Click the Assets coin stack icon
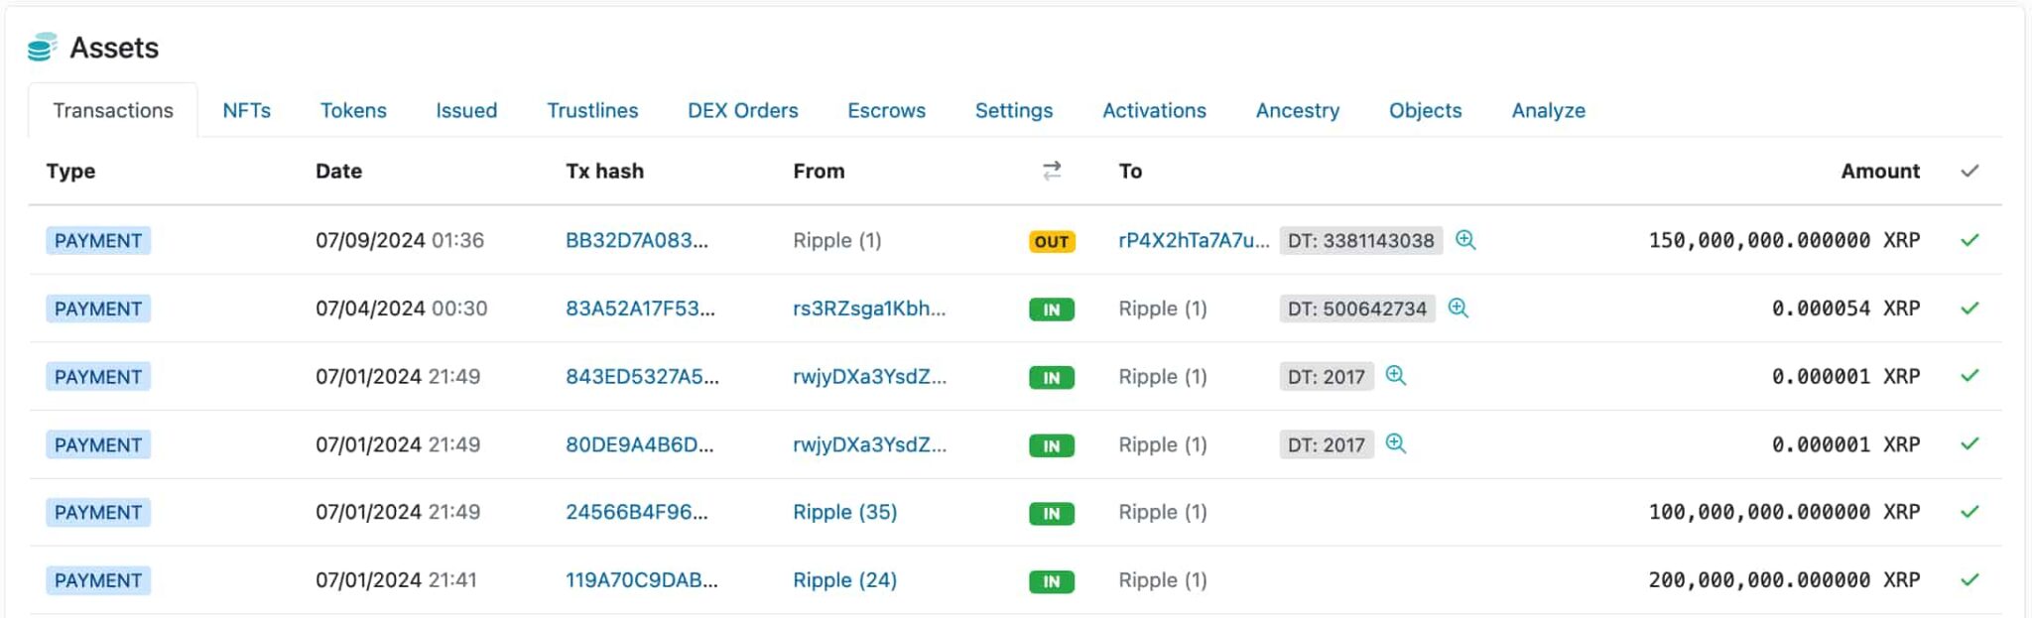Viewport: 2032px width, 618px height. (x=42, y=47)
